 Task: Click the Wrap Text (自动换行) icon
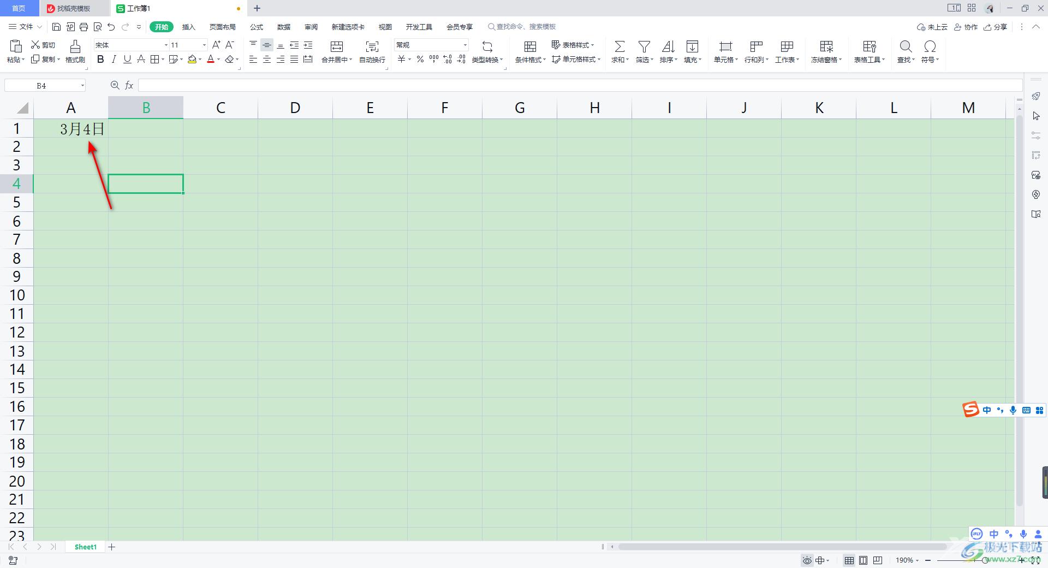(372, 46)
